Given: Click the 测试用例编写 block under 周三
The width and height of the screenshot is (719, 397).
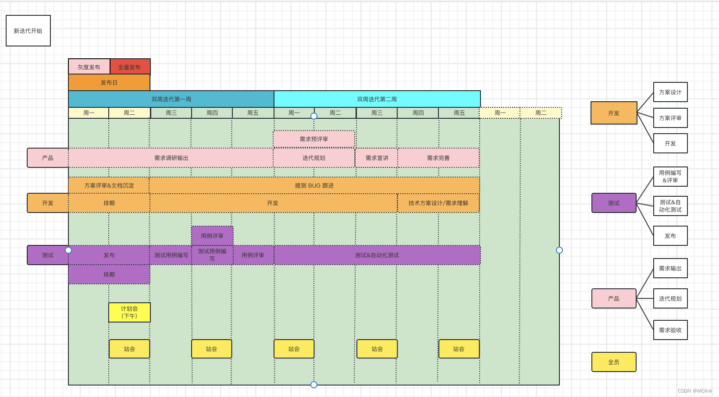Looking at the screenshot, I should click(171, 255).
